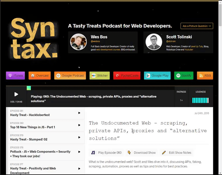Play episode 078 Potluck arrow
The image size is (222, 175).
[79, 152]
